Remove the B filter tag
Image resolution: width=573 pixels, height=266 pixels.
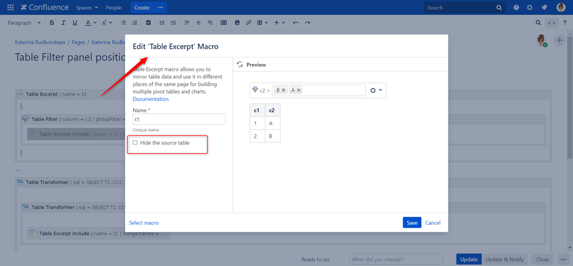pos(283,90)
